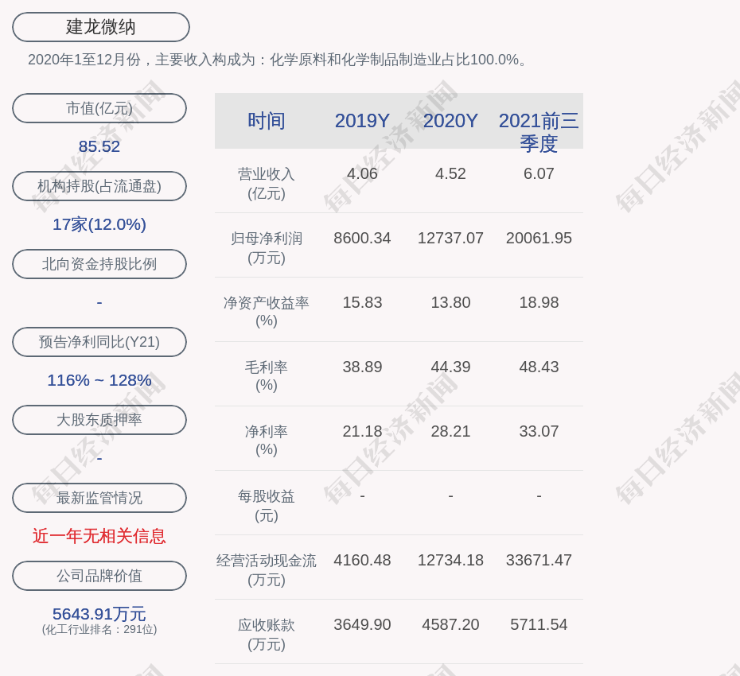This screenshot has height=676, width=740.
Task: Click the gross margin value 48.43
Action: 539,367
